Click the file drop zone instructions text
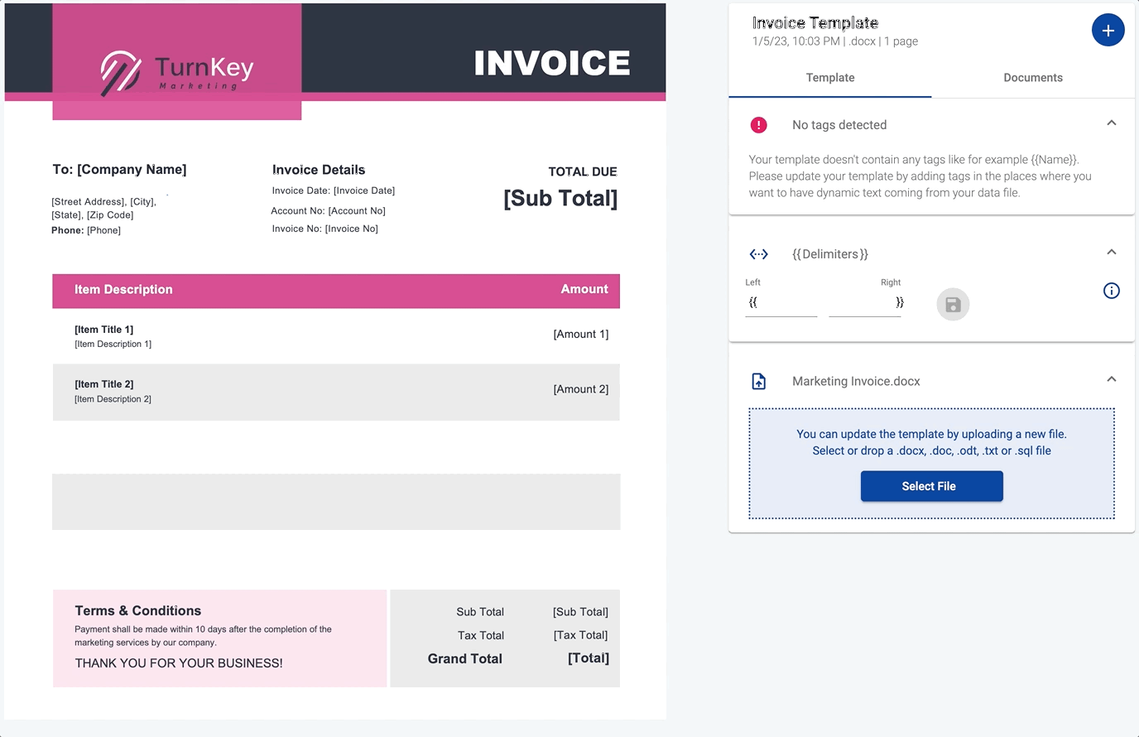 click(x=931, y=442)
